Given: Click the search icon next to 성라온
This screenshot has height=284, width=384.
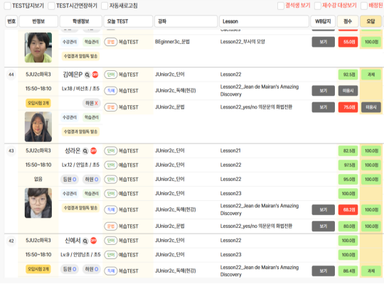Looking at the screenshot, I should pyautogui.click(x=85, y=151).
